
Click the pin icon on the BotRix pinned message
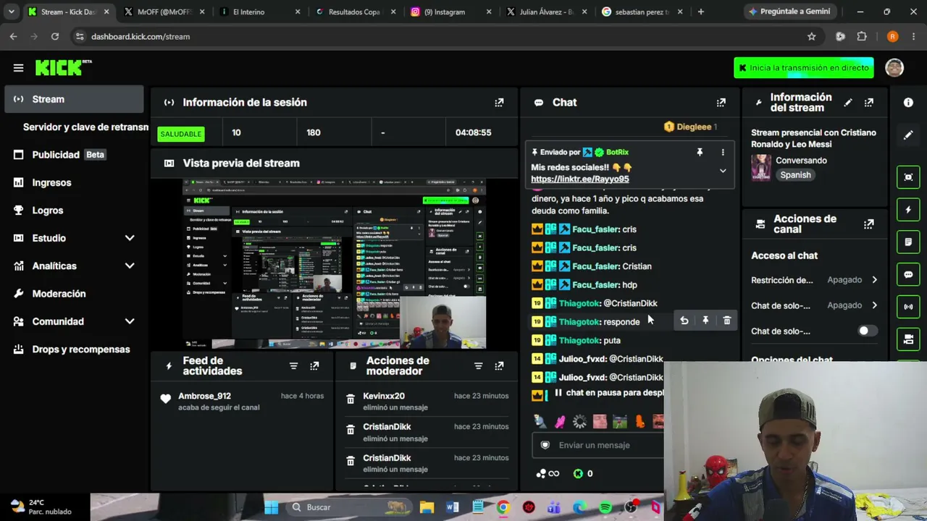coord(700,152)
